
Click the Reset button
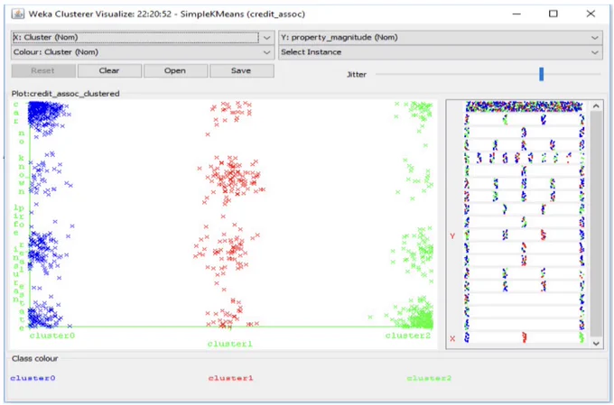pyautogui.click(x=43, y=71)
